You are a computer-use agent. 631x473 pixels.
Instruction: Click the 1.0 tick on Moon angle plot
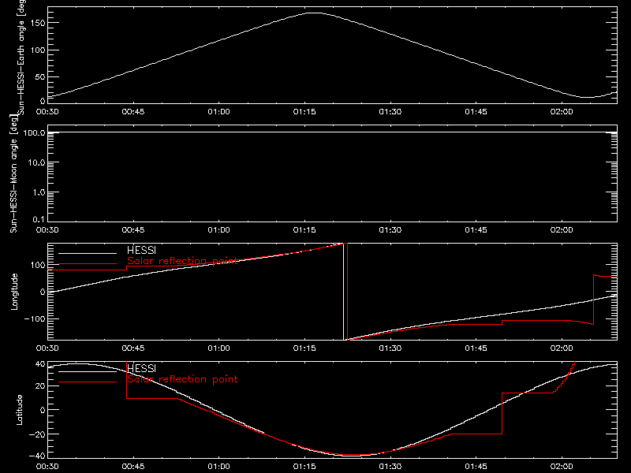[x=39, y=192]
